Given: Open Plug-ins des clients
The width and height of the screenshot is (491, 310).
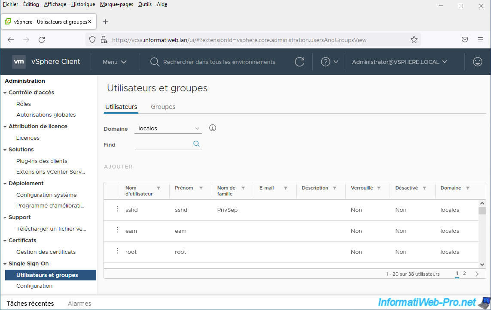Looking at the screenshot, I should pos(42,161).
